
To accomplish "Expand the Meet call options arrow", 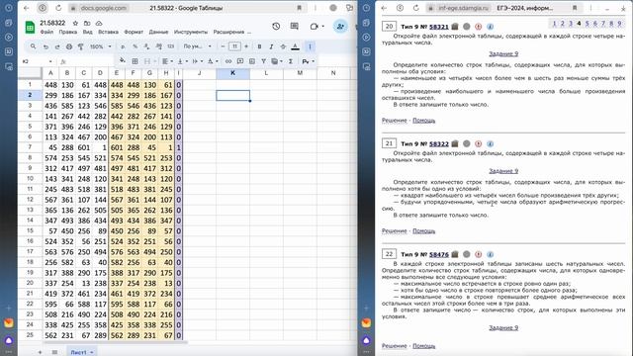I will 322,27.
